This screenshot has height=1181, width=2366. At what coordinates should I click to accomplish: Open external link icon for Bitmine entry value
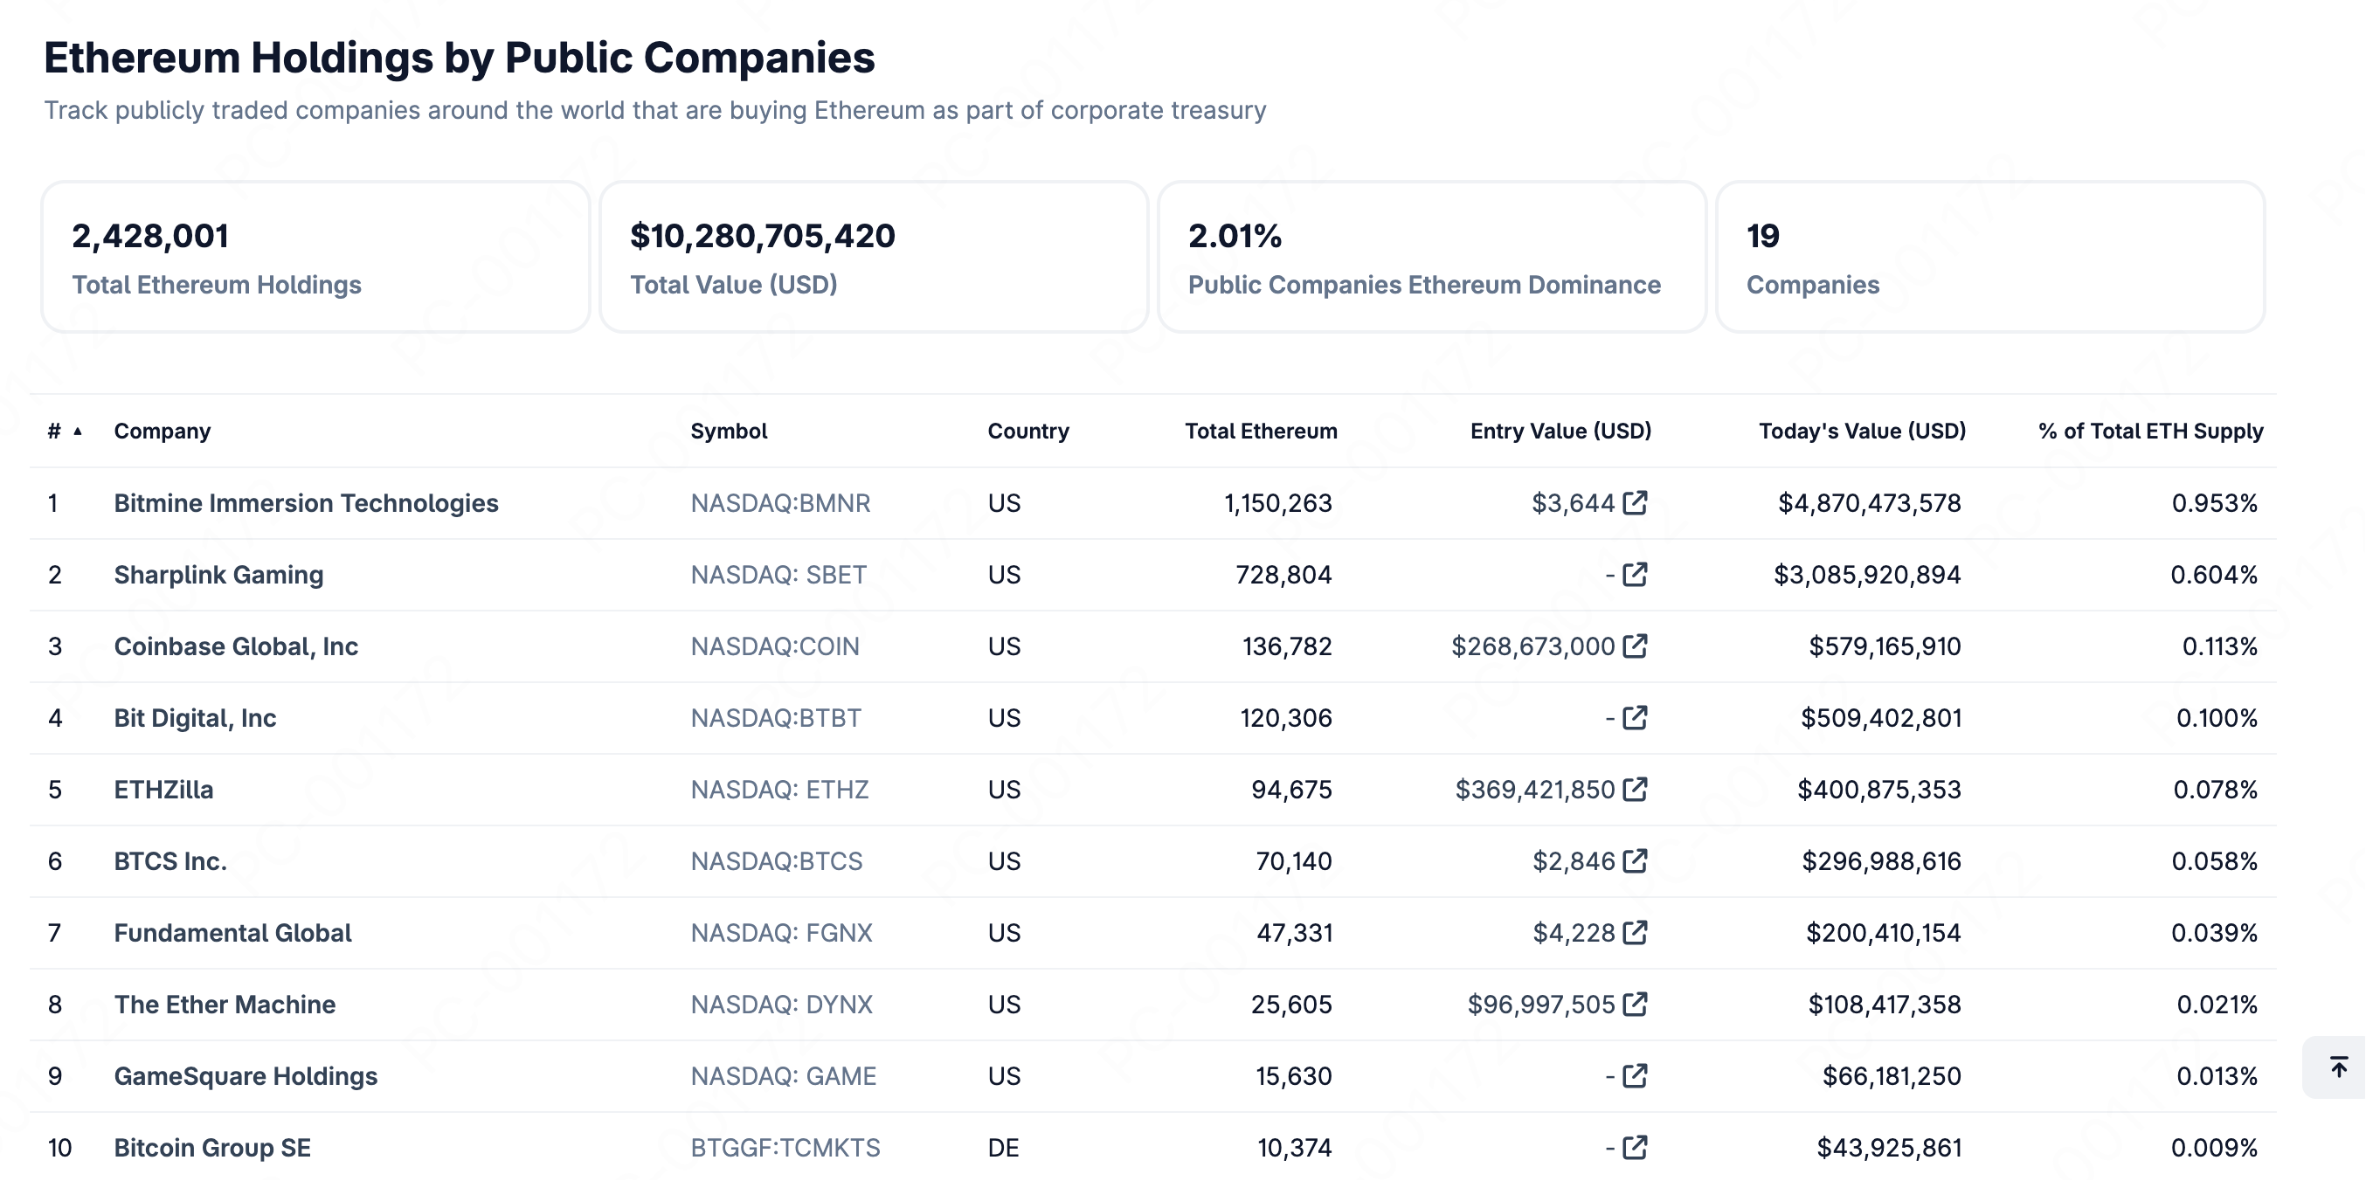pyautogui.click(x=1635, y=502)
